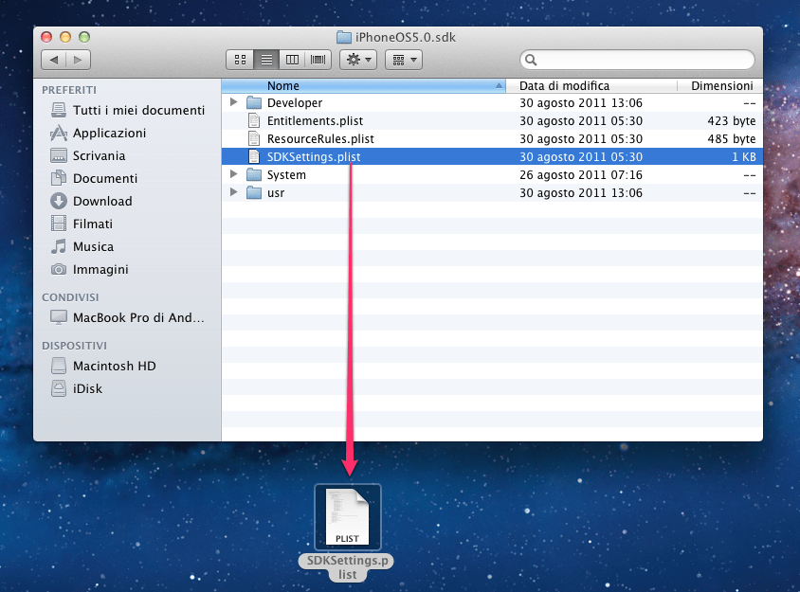
Task: Switch to list view
Action: click(266, 60)
